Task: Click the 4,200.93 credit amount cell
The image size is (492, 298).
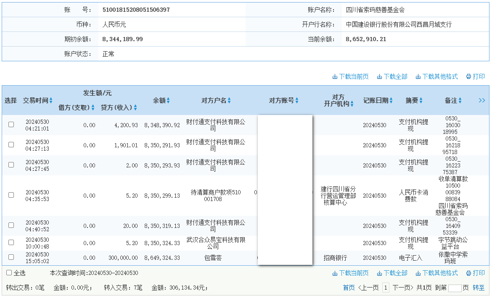Action: pyautogui.click(x=126, y=125)
